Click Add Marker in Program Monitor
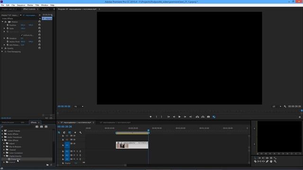Viewport: 303px width, 170px height. click(x=151, y=117)
